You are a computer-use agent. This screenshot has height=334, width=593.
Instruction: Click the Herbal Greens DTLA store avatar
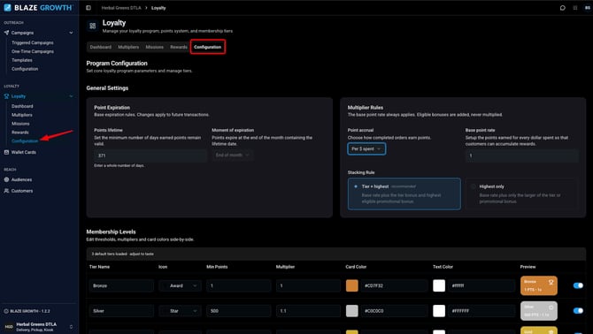pos(9,327)
